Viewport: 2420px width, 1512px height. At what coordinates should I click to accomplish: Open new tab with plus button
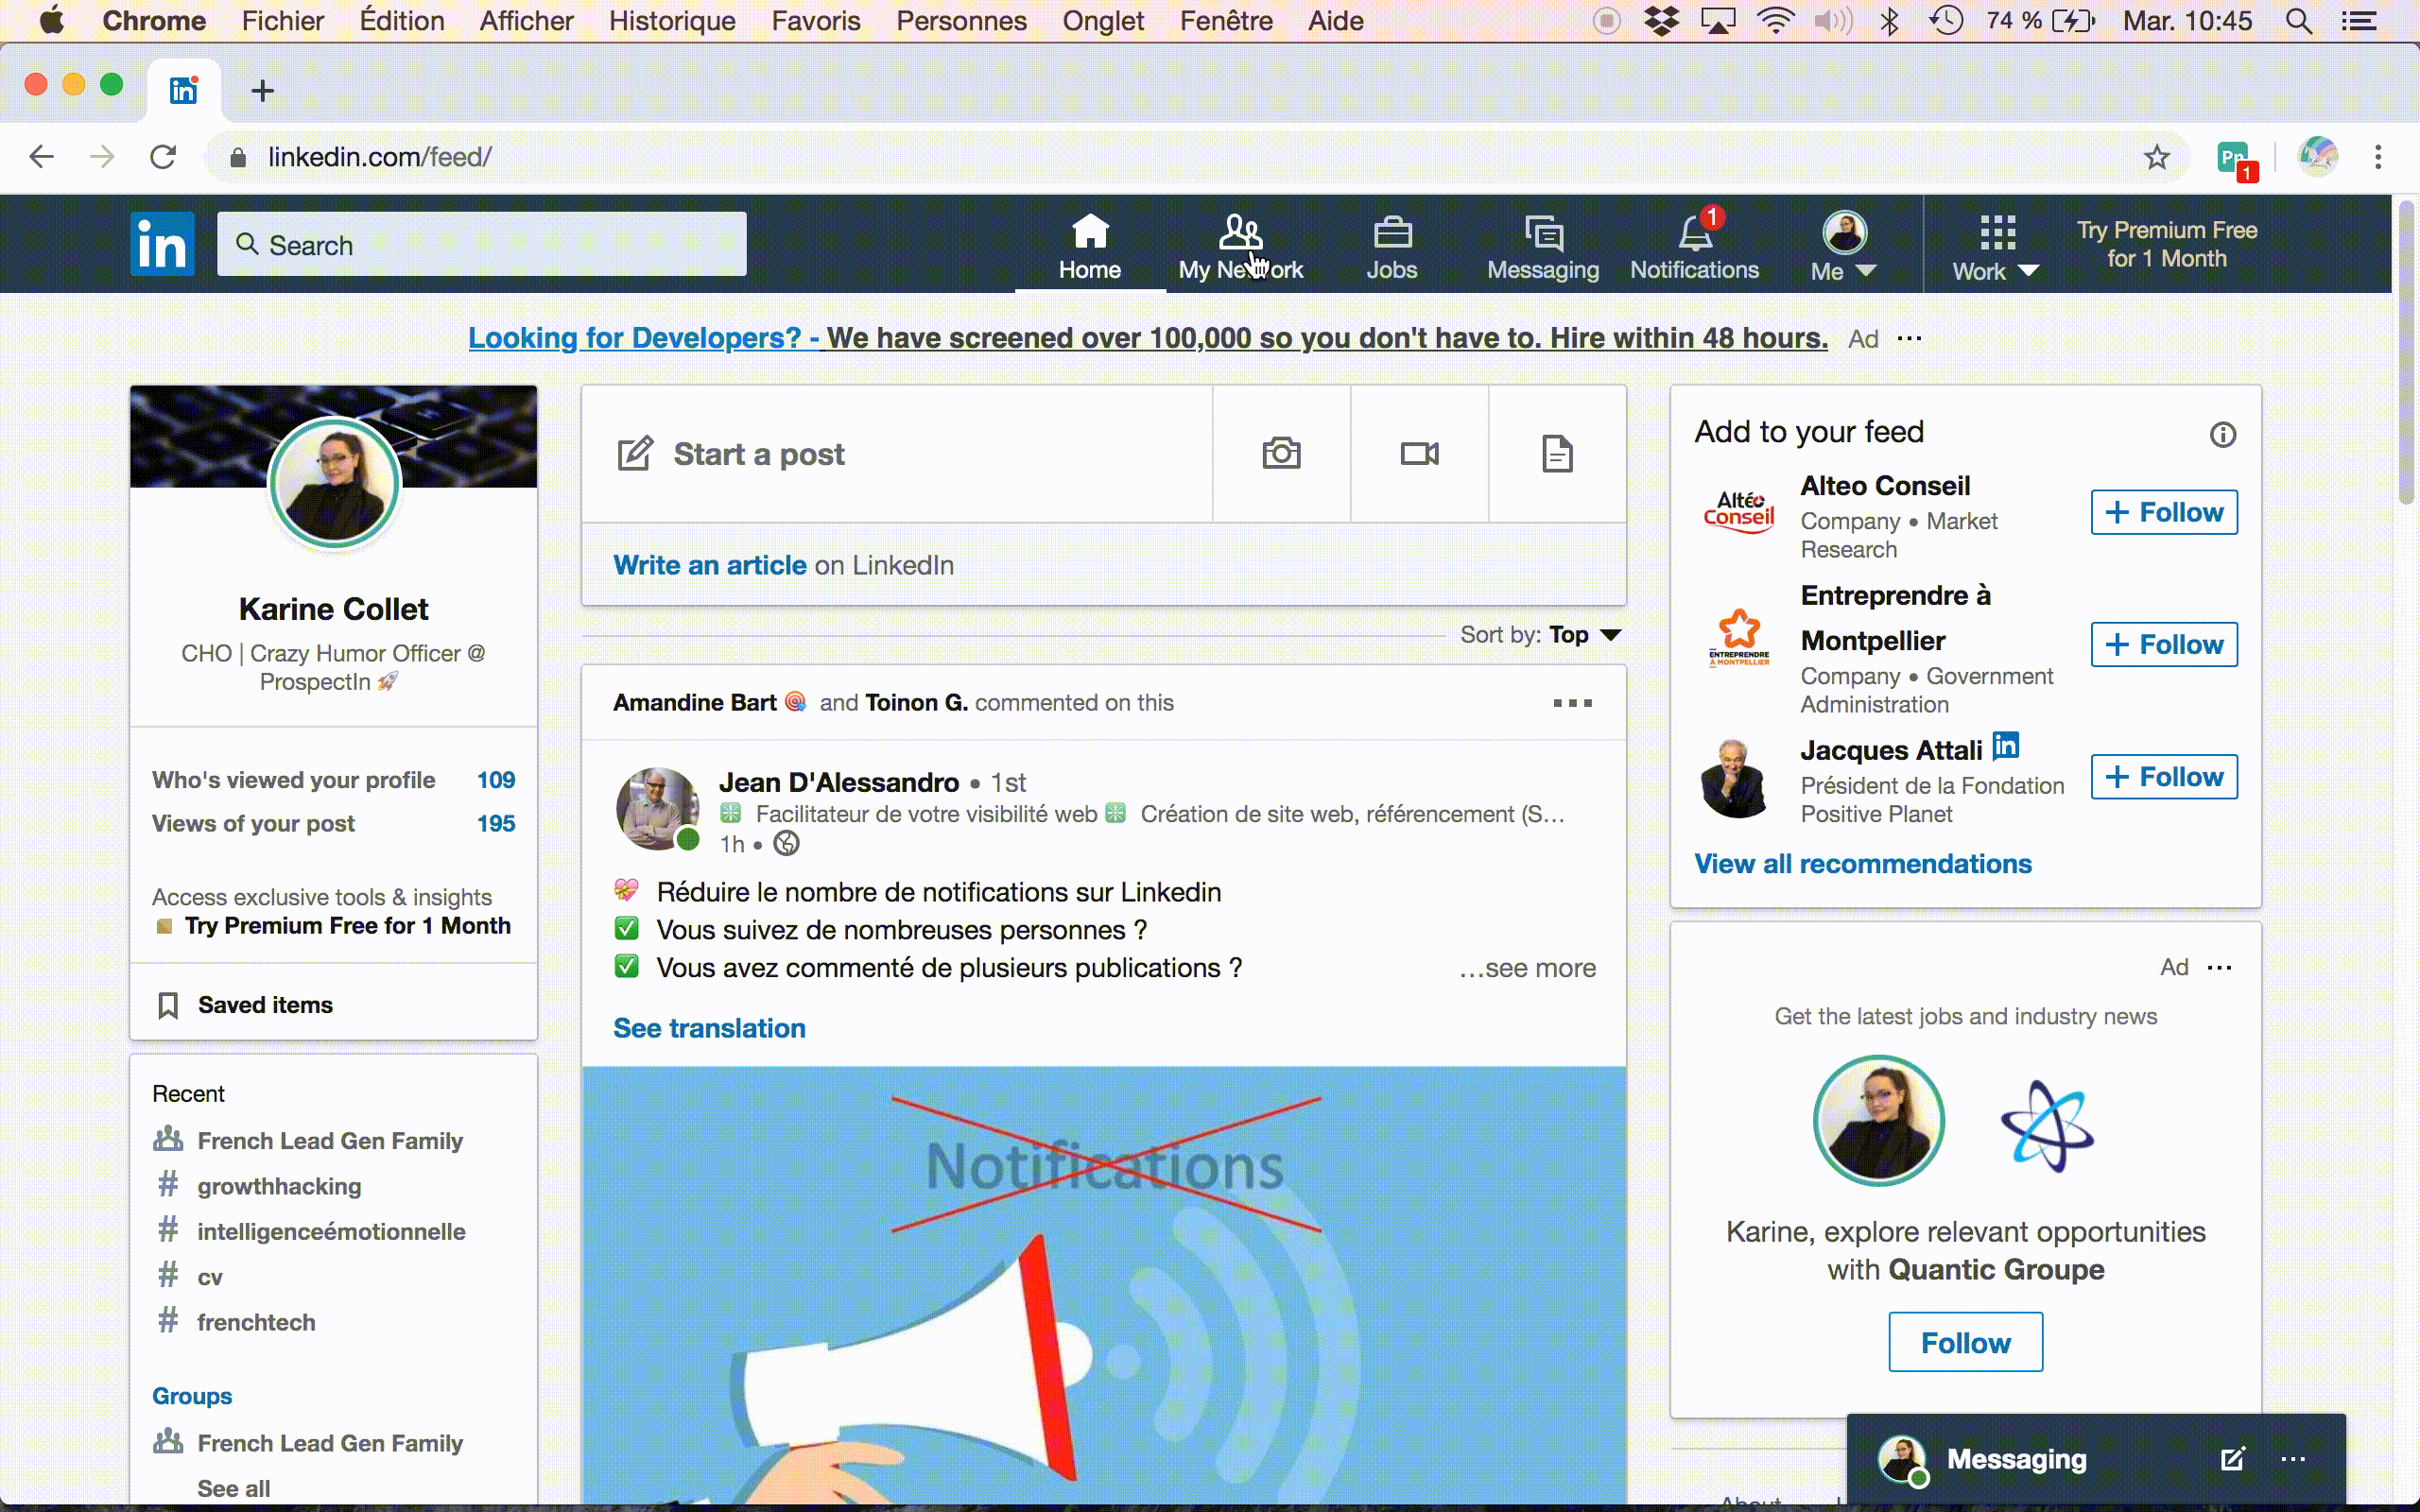click(262, 91)
